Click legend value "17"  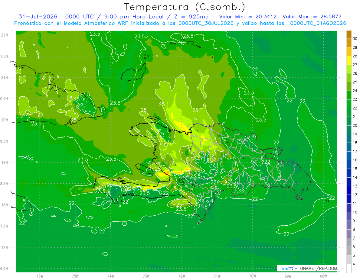pyautogui.click(x=355, y=151)
